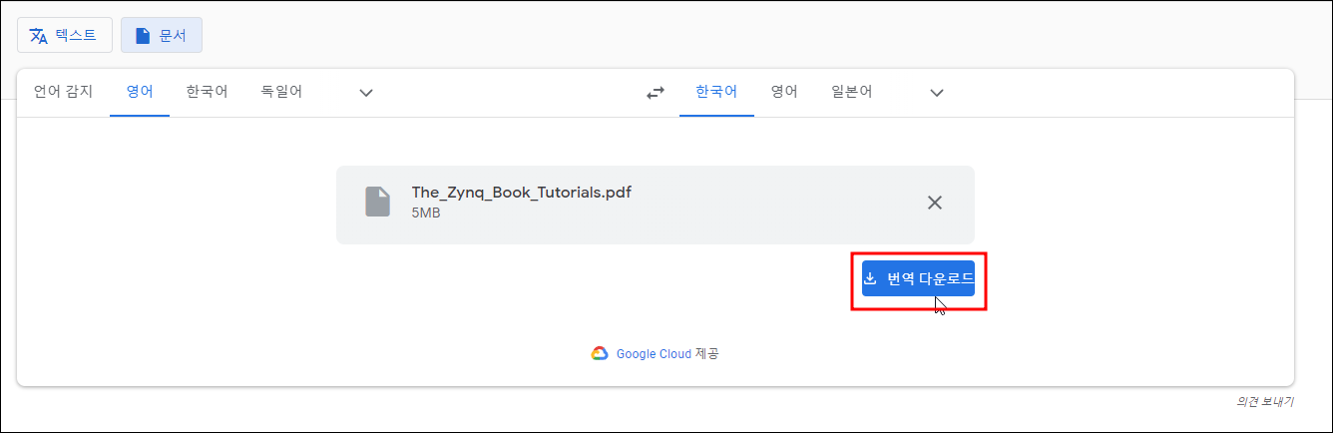Select 한국어 as source language
This screenshot has width=1333, height=433.
point(207,92)
